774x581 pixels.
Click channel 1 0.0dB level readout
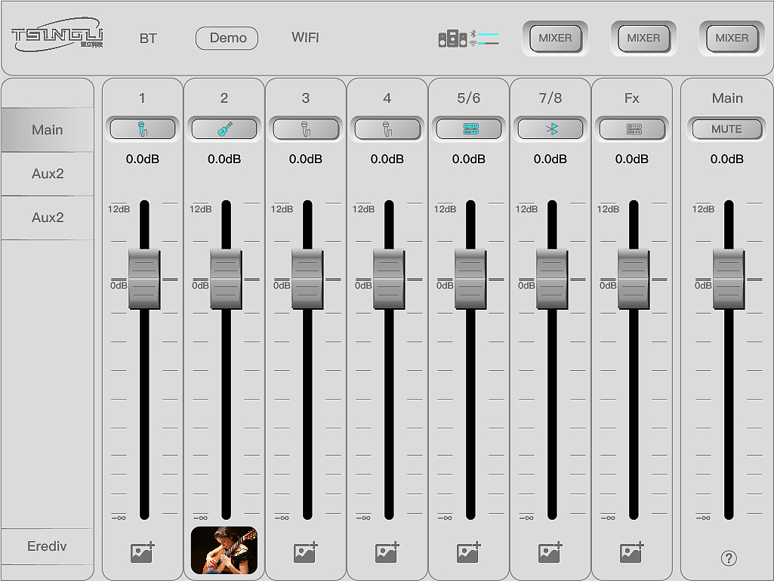143,159
